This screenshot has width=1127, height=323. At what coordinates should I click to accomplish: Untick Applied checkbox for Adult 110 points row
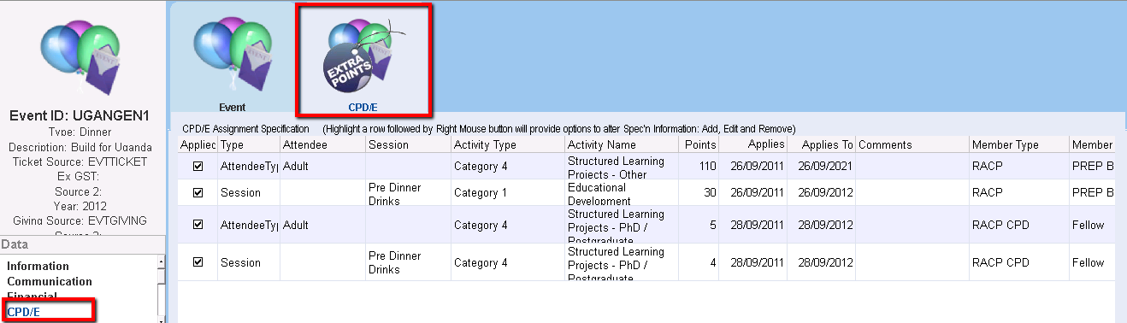coord(198,167)
